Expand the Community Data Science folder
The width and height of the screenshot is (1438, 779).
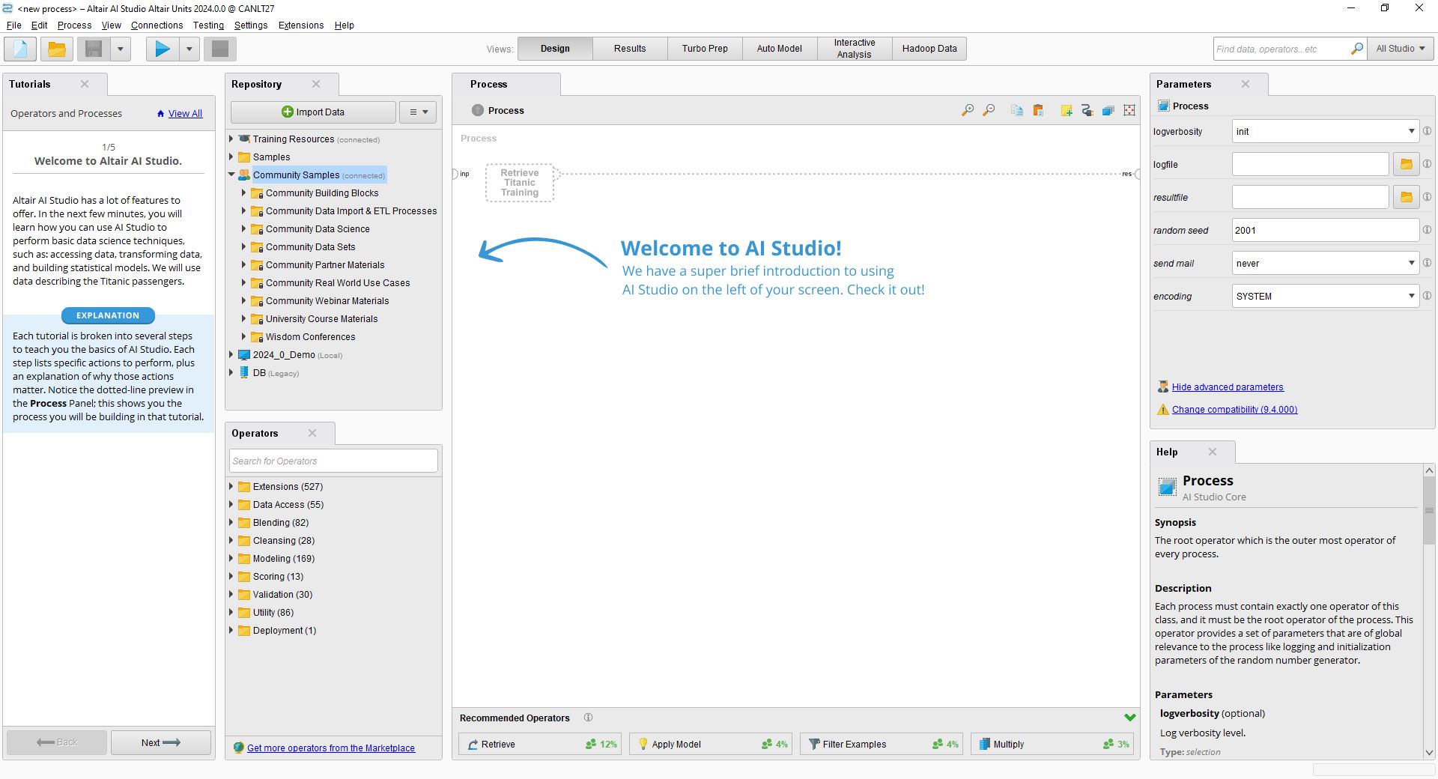(x=243, y=228)
